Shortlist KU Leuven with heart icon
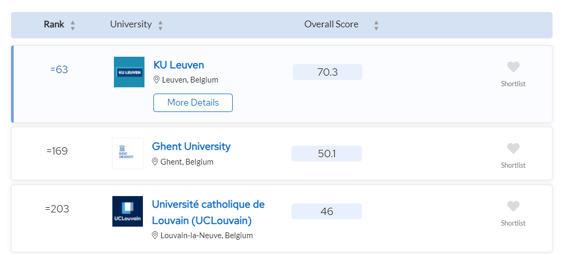562x255 pixels. click(x=513, y=67)
